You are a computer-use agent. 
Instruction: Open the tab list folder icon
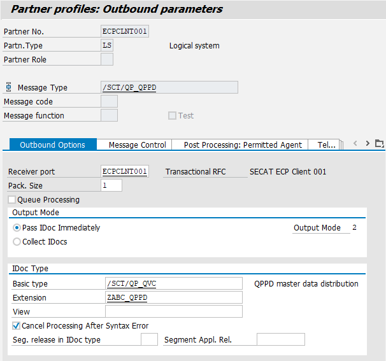tap(380, 144)
